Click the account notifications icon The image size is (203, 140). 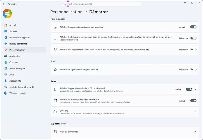[55, 100]
